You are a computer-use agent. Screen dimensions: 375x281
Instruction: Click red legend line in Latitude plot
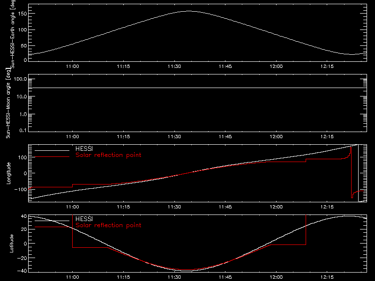52,227
